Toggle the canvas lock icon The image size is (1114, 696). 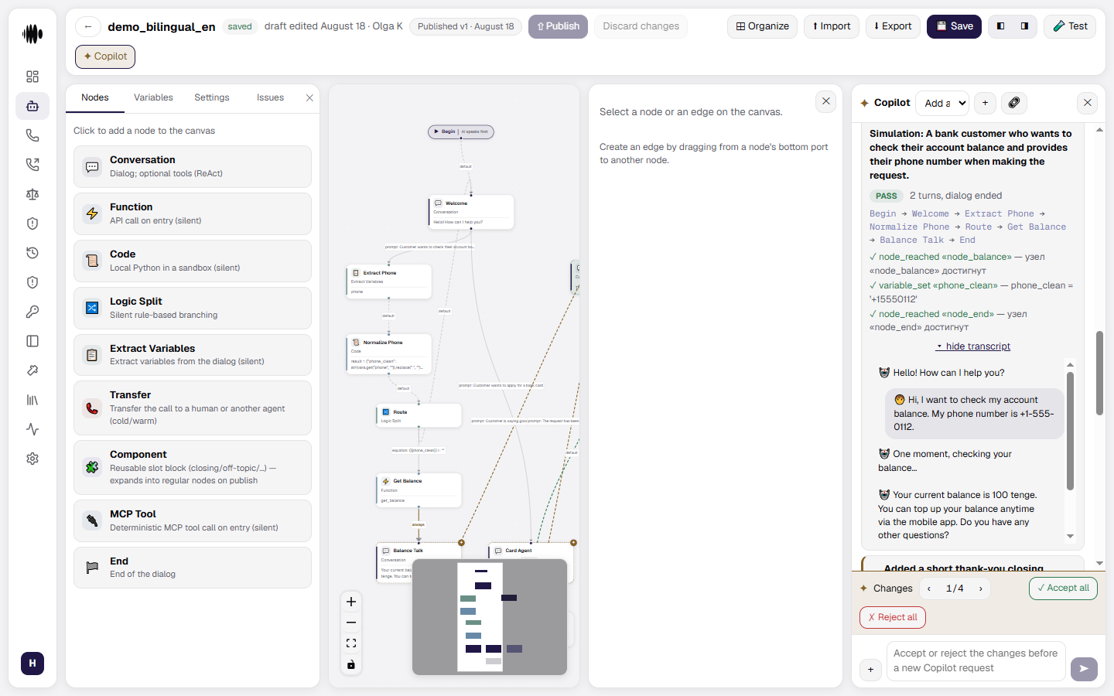click(351, 664)
